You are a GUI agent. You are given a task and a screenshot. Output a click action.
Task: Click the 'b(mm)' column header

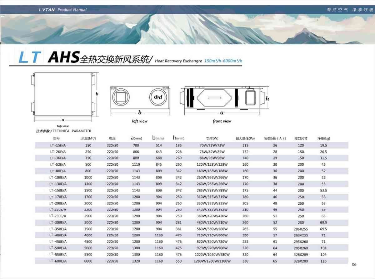click(158, 138)
